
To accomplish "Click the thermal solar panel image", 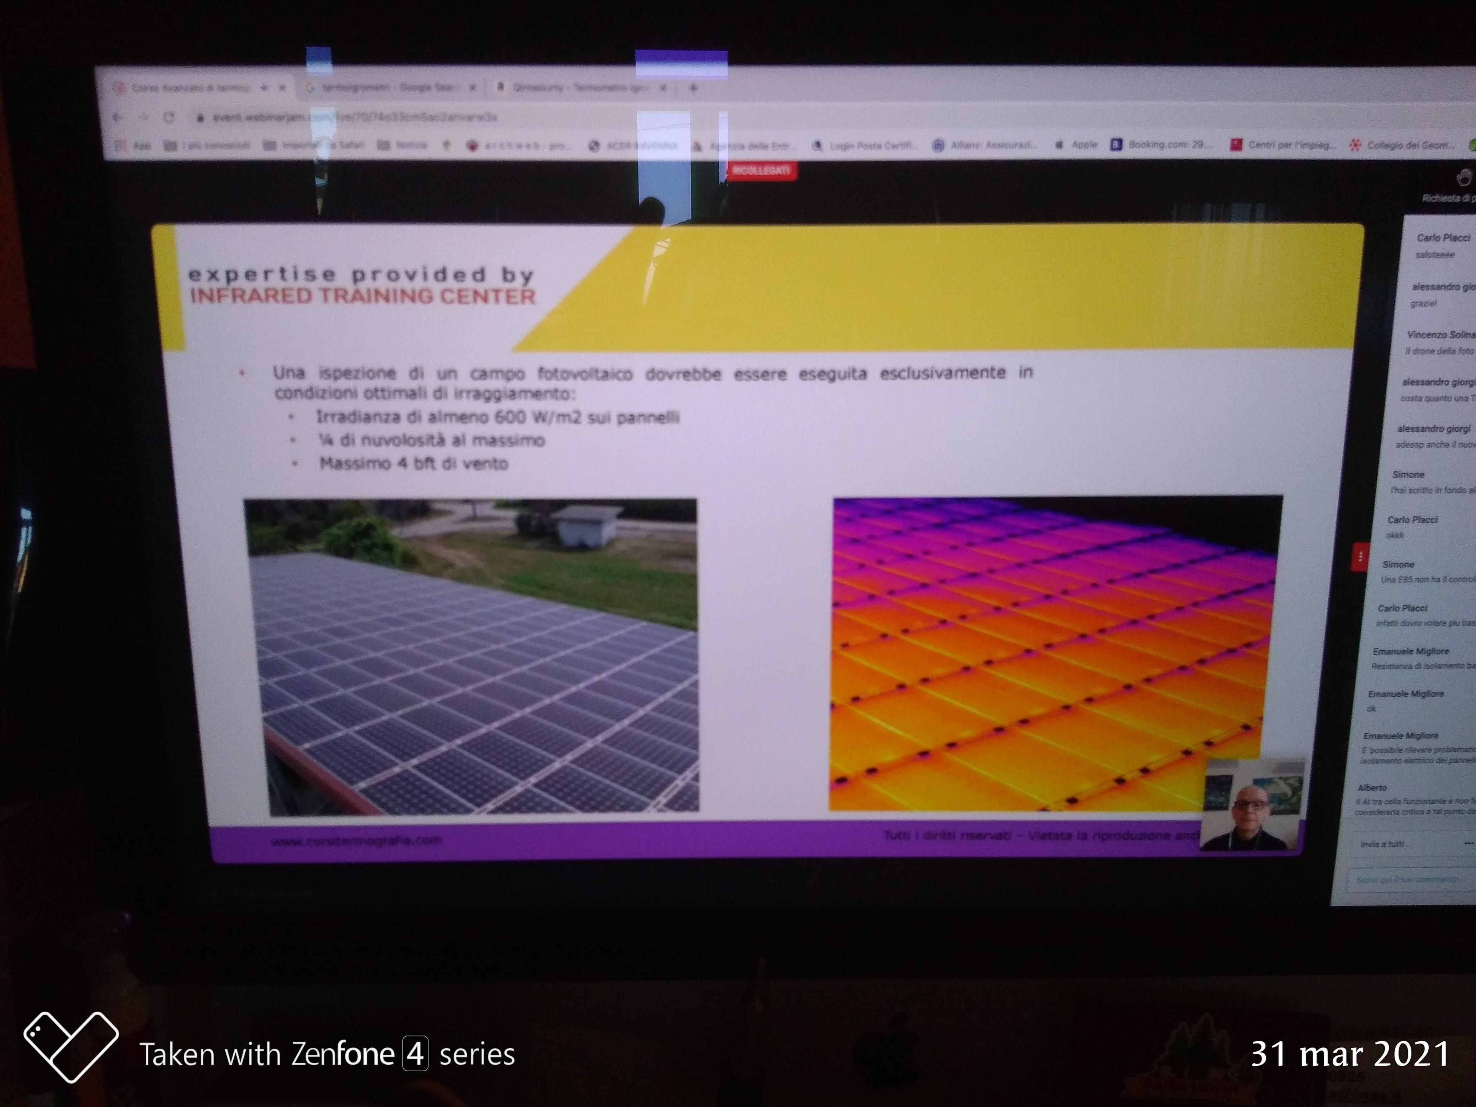I will 1055,653.
